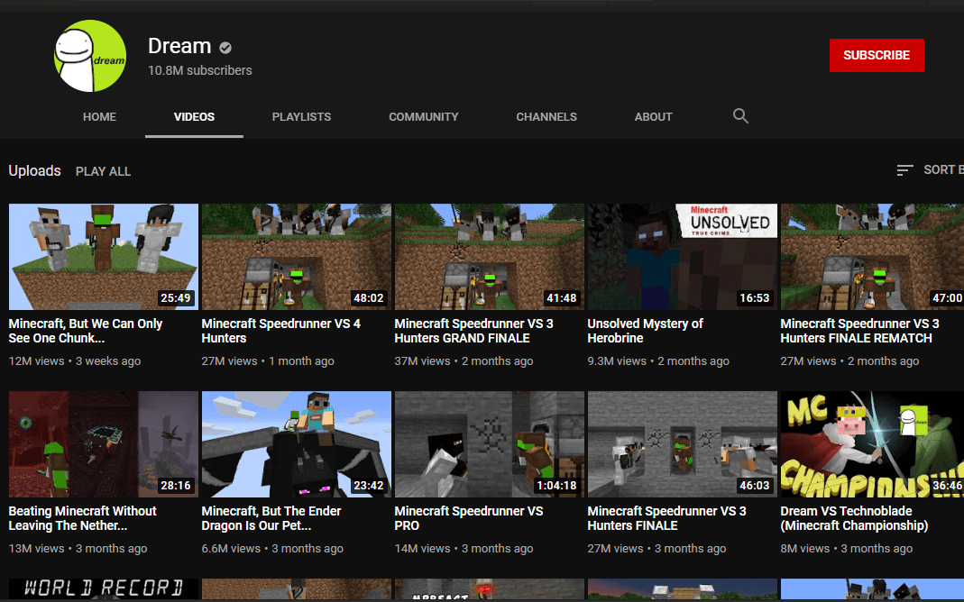Click the Play All button
Screen dimensions: 964x602
coord(104,171)
